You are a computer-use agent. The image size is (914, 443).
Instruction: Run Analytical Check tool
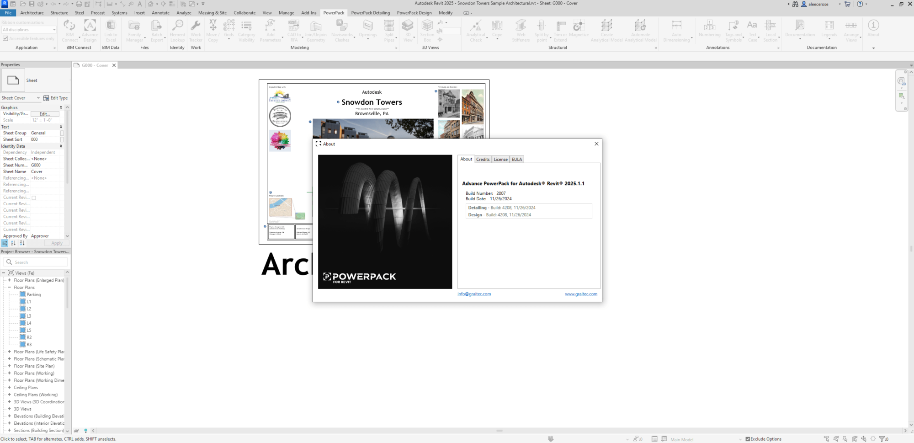point(476,31)
